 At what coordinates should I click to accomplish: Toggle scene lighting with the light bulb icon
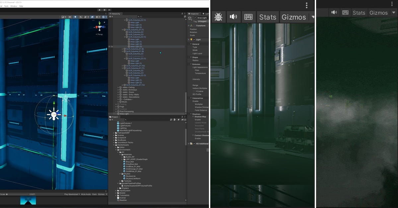75,17
